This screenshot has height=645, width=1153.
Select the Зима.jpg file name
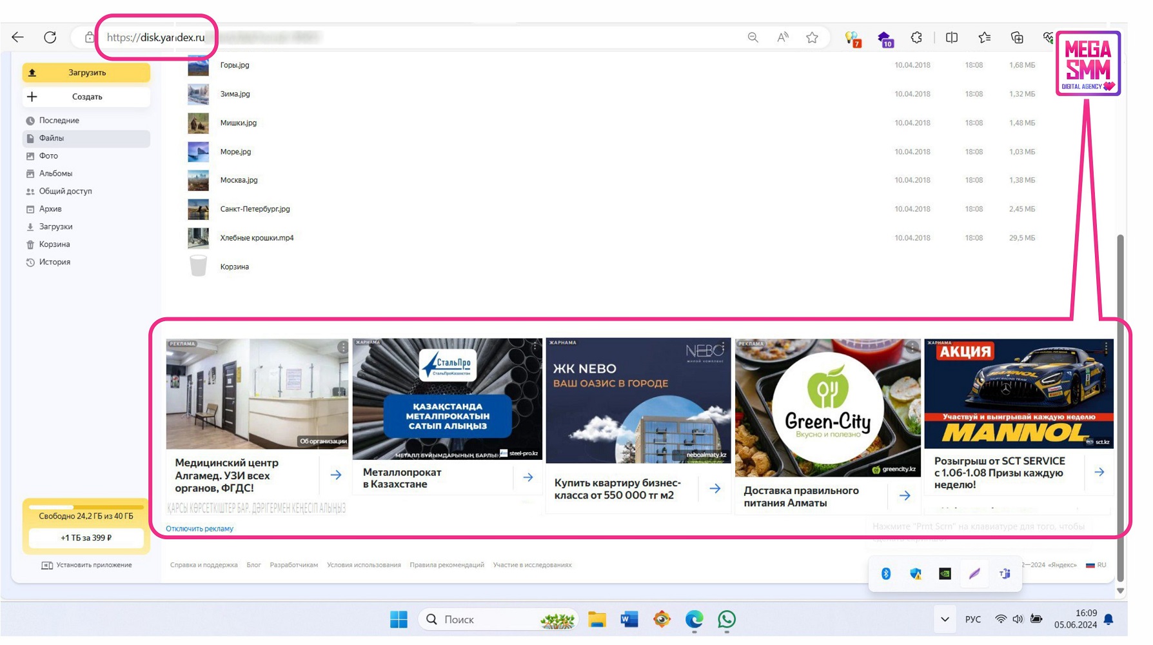click(235, 94)
